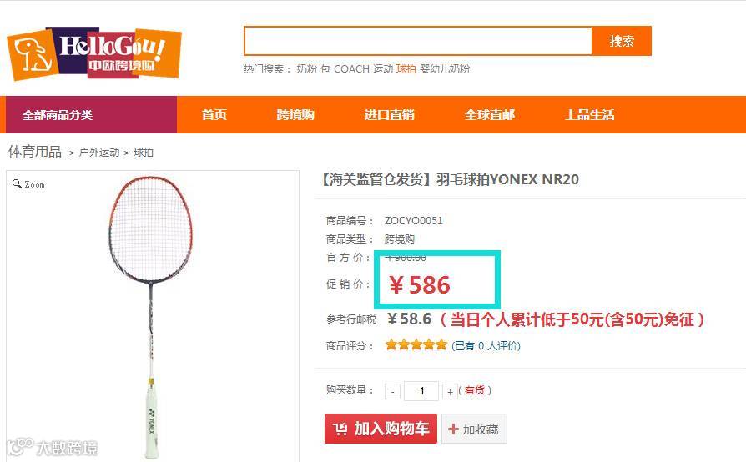Click the search text box
This screenshot has width=746, height=462.
[x=418, y=41]
